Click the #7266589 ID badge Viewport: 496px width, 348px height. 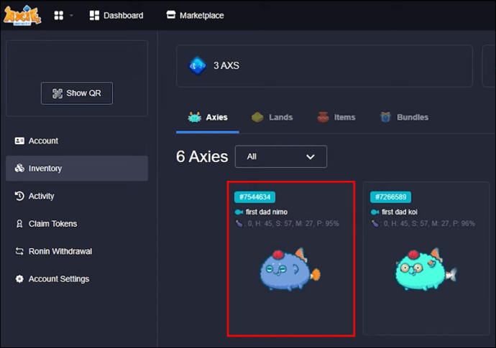coord(390,197)
